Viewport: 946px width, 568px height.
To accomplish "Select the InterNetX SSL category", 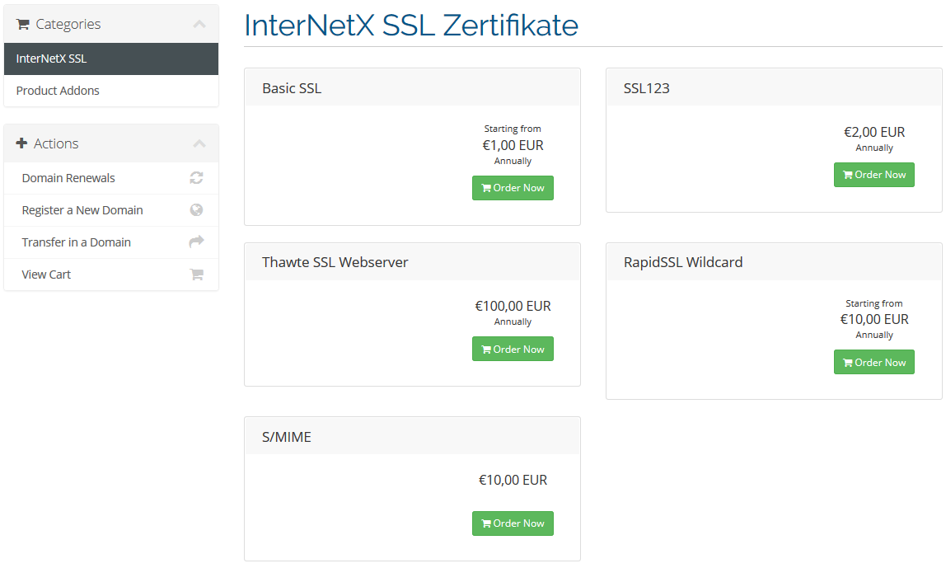I will [x=111, y=59].
